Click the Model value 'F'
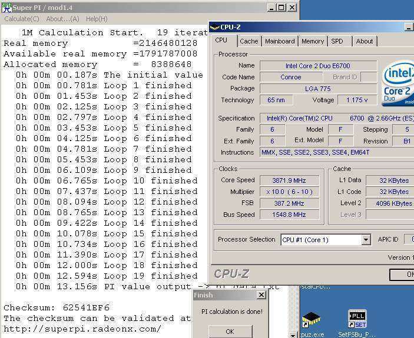The image size is (414, 338). 340,129
